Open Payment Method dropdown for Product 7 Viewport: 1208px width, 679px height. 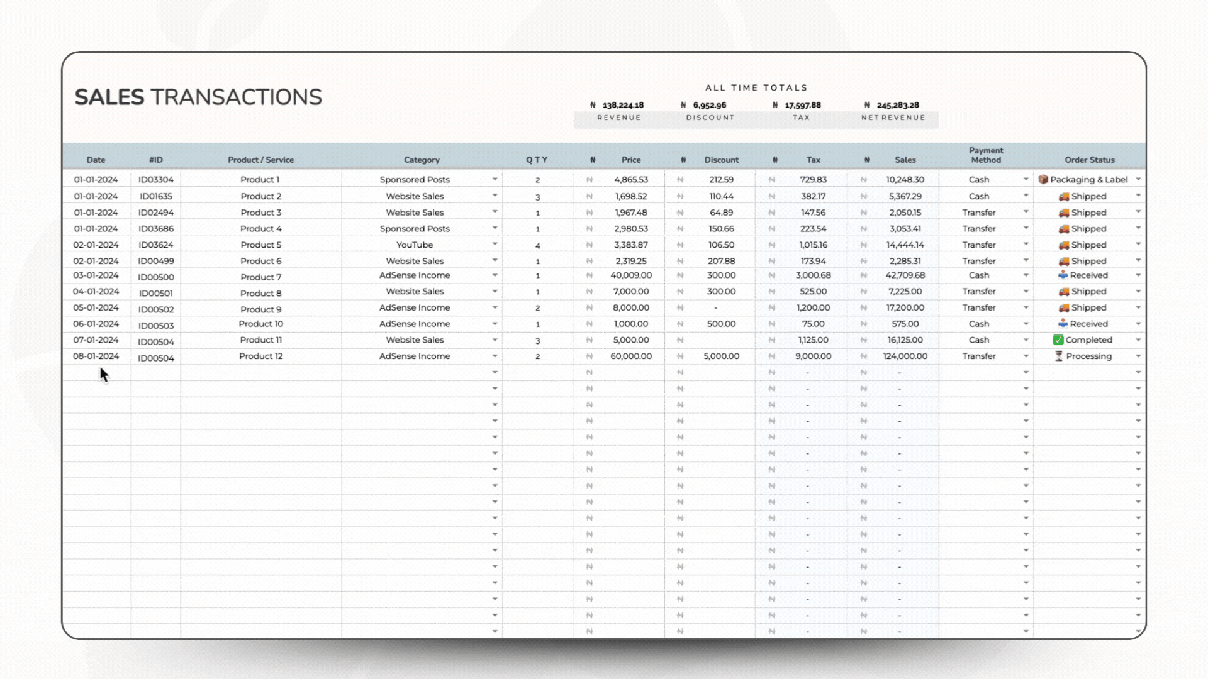[1026, 275]
